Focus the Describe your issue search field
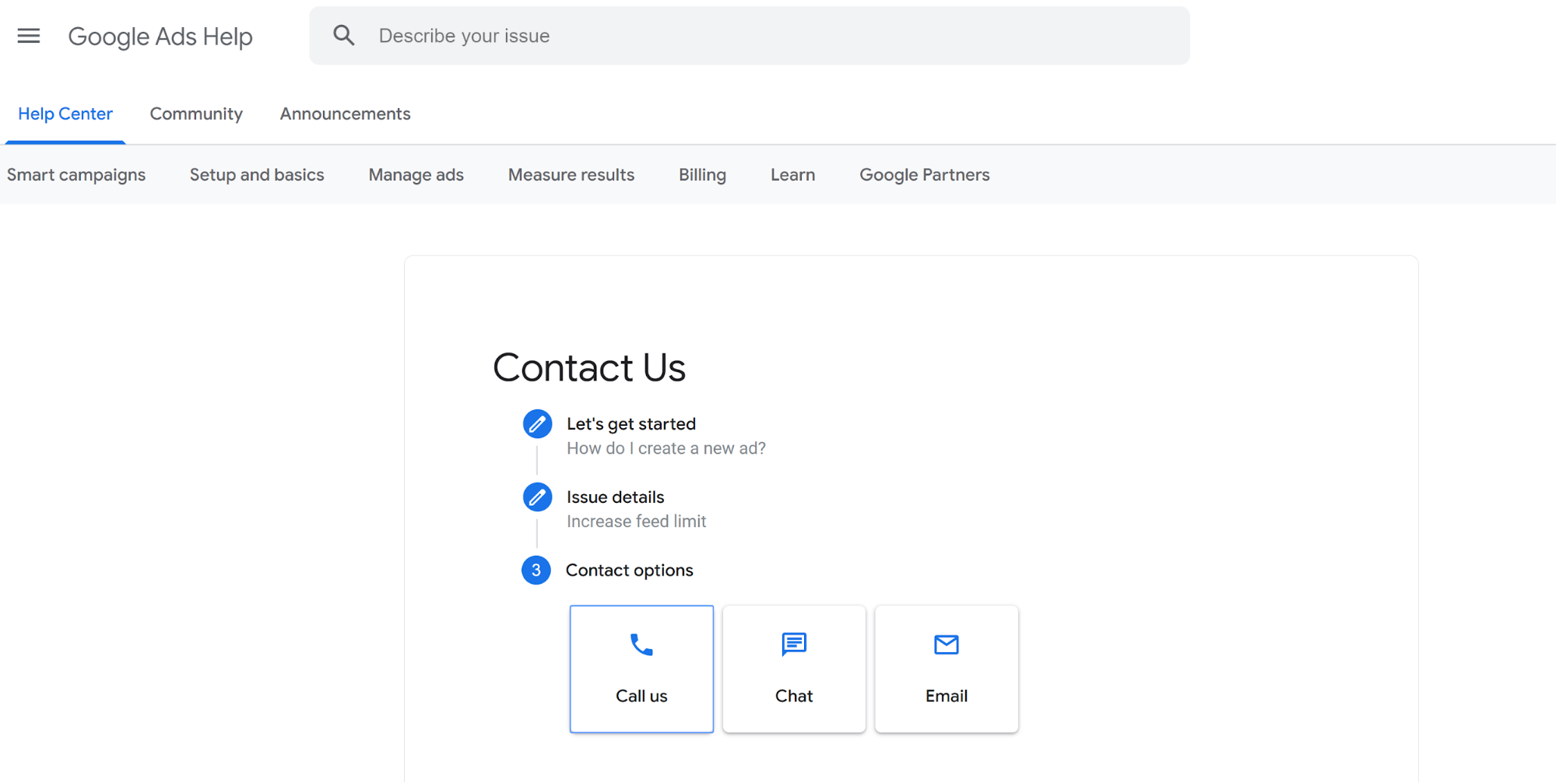Image resolution: width=1556 pixels, height=783 pixels. coord(750,36)
